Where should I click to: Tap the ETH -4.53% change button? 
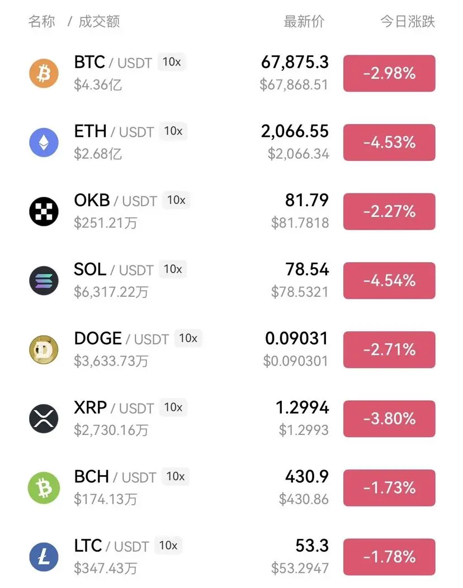coord(389,143)
